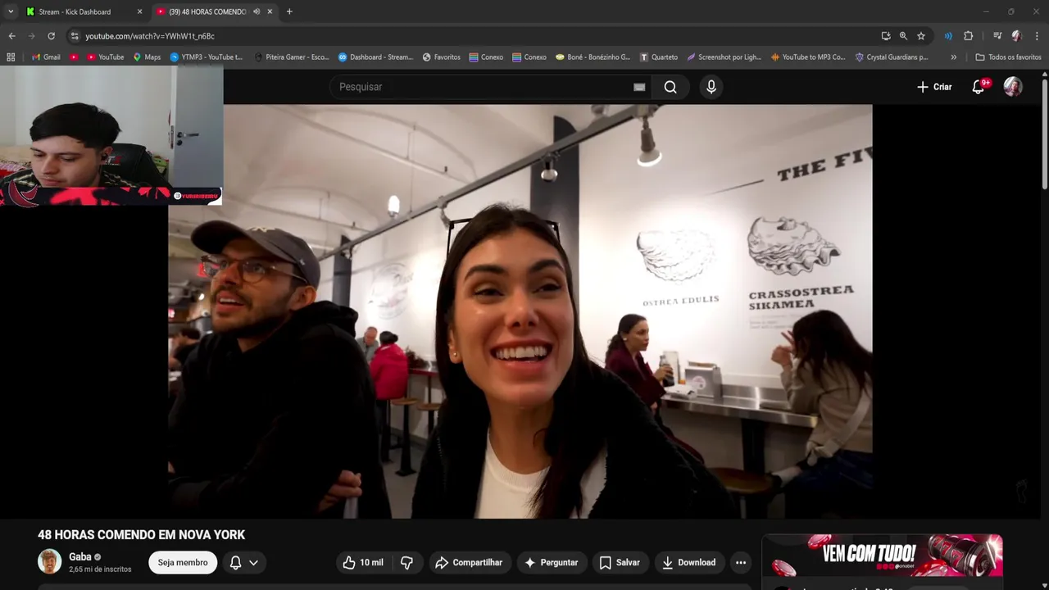Click the address bar URL

click(150, 36)
